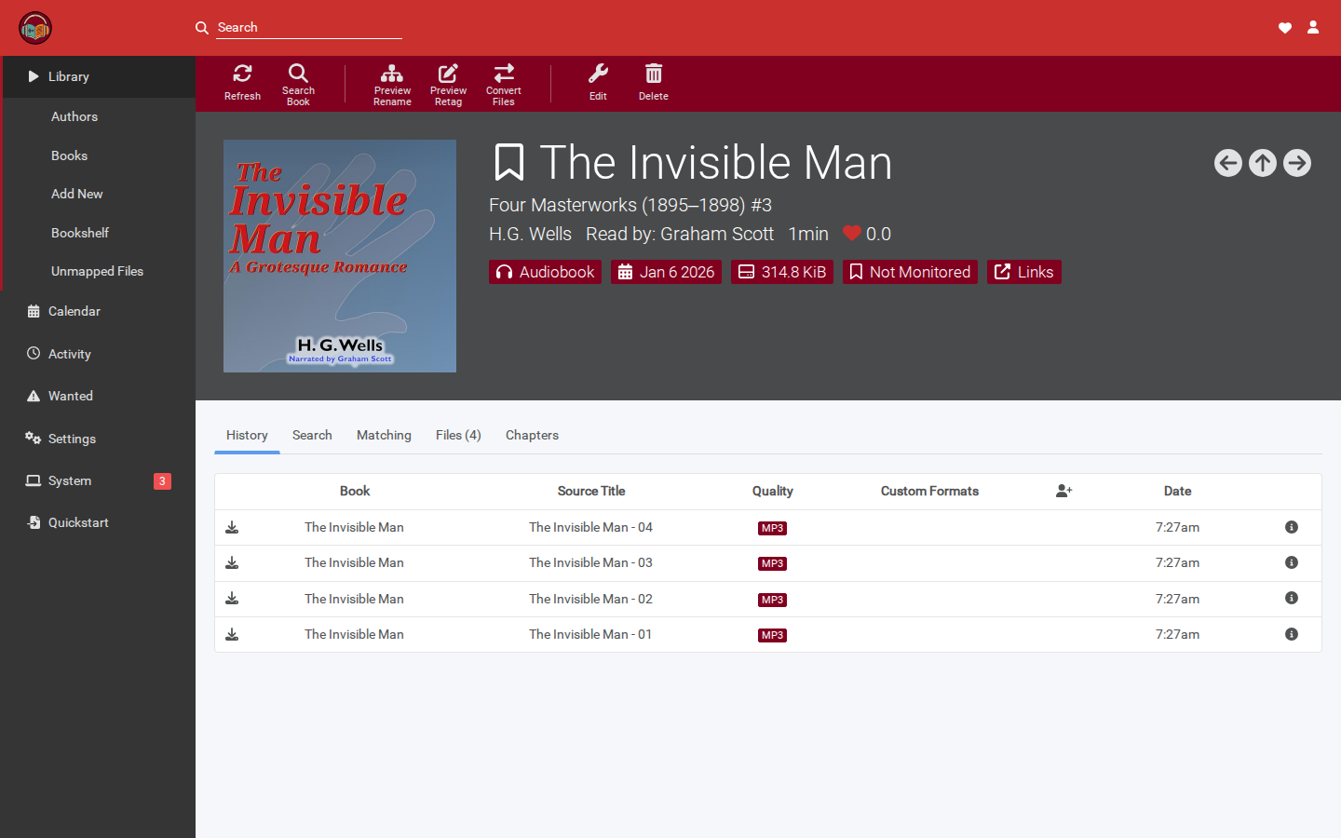Viewport: 1341px width, 838px height.
Task: Toggle monitored bookmark next to book title
Action: [x=509, y=163]
